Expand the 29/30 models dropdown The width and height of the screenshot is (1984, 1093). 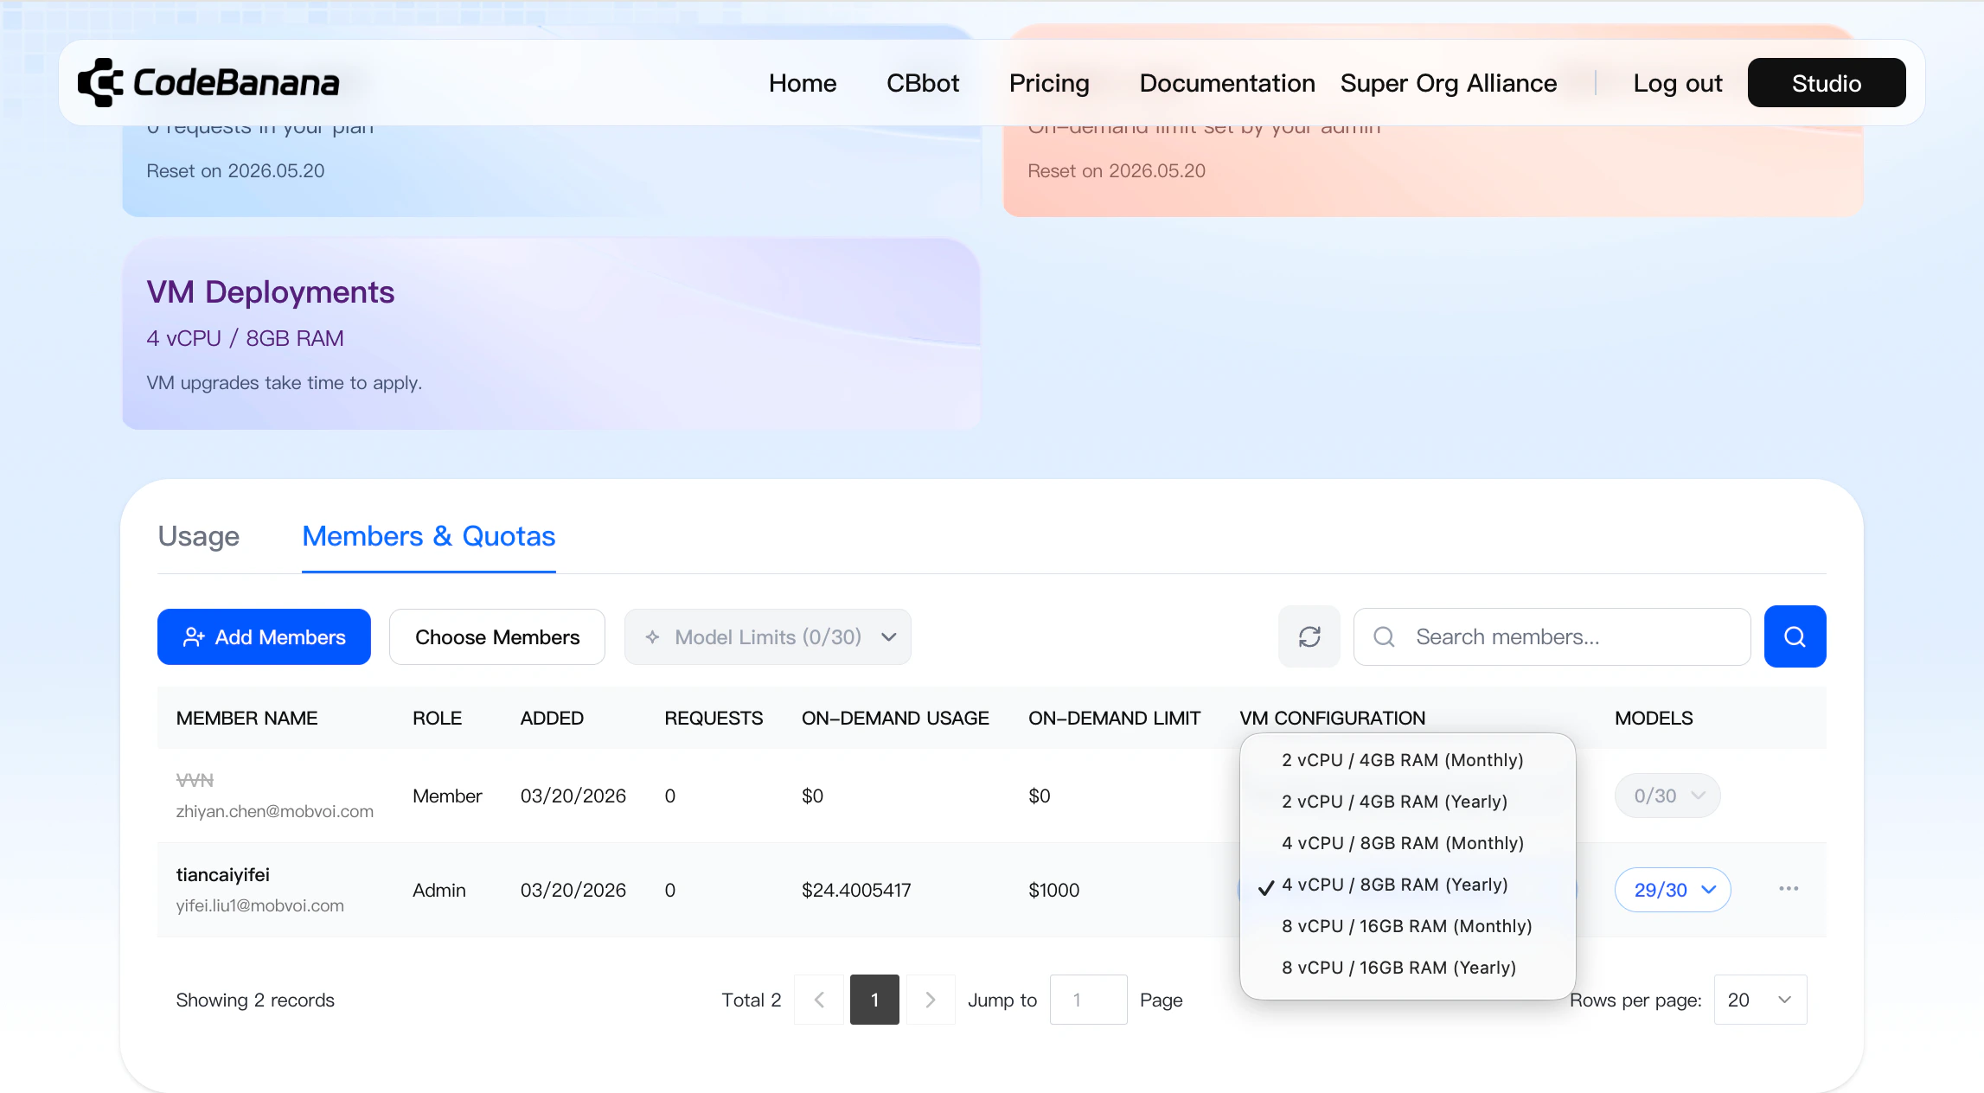coord(1673,890)
